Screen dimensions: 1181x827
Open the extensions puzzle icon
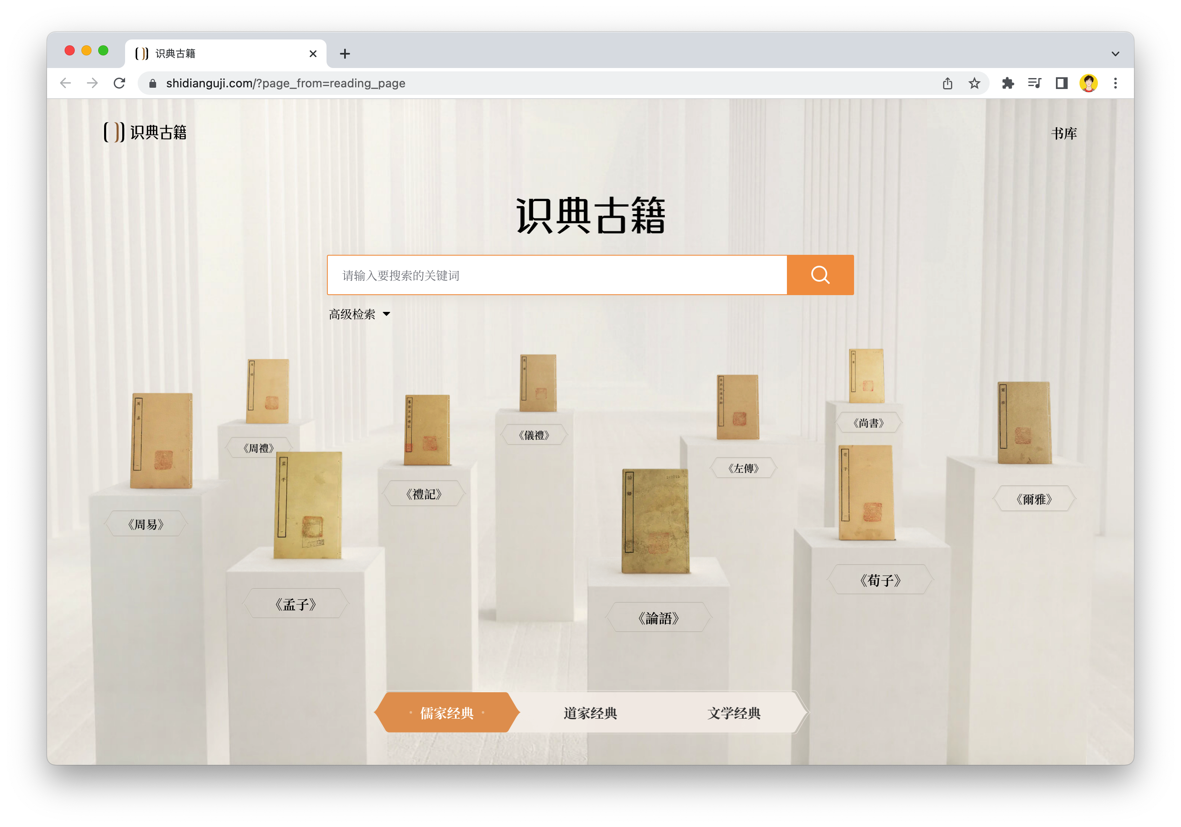(1008, 83)
